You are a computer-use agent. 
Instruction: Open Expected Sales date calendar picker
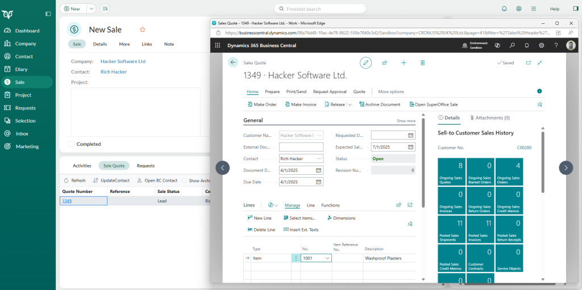pyautogui.click(x=410, y=147)
